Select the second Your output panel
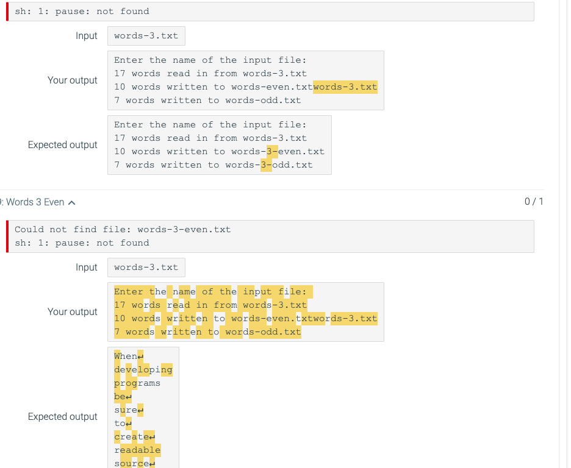 coord(244,311)
